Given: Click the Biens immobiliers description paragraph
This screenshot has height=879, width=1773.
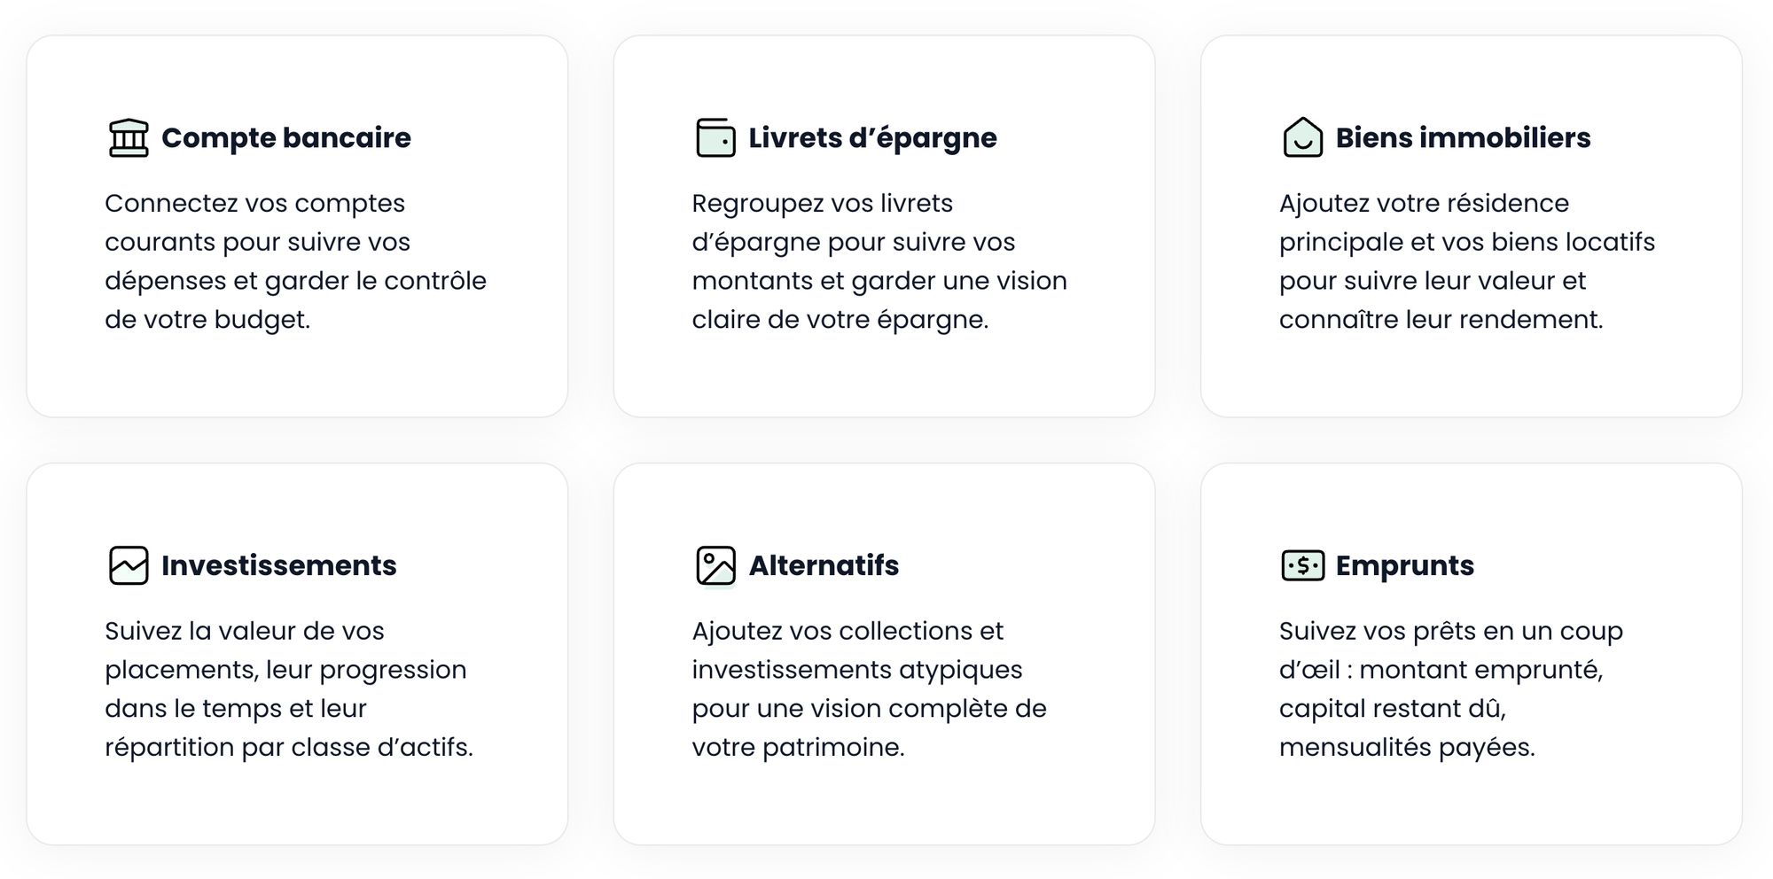Looking at the screenshot, I should (x=1466, y=261).
